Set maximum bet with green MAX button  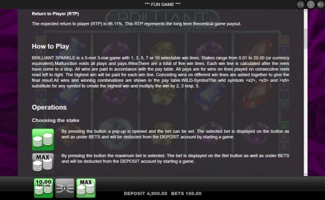pyautogui.click(x=86, y=188)
